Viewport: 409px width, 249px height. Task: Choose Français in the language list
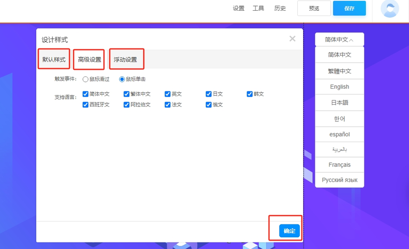coord(339,165)
